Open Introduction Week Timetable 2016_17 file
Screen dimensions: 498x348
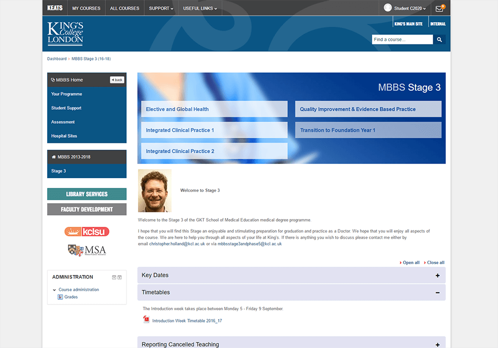(x=187, y=321)
